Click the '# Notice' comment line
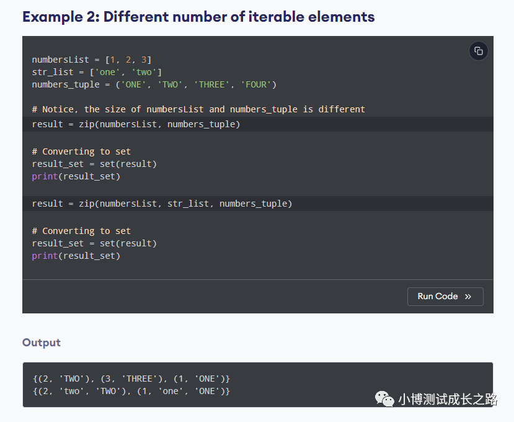The height and width of the screenshot is (422, 514). (x=198, y=109)
